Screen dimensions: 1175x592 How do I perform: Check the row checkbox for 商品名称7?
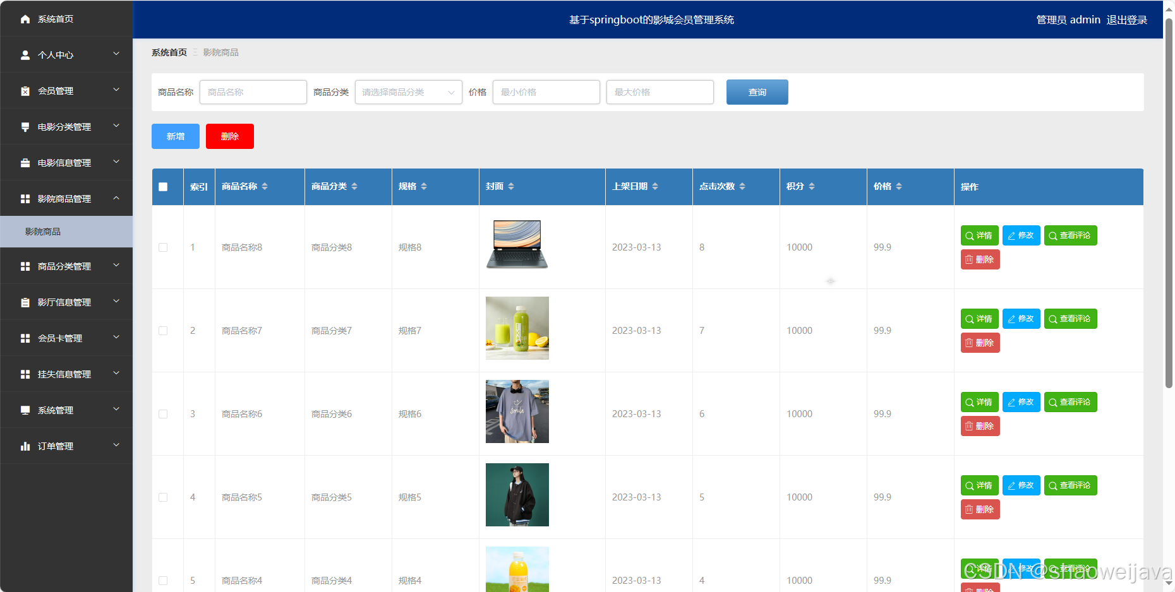click(163, 331)
